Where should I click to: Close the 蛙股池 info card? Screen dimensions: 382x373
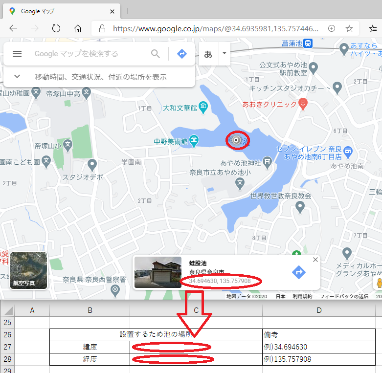pos(315,260)
